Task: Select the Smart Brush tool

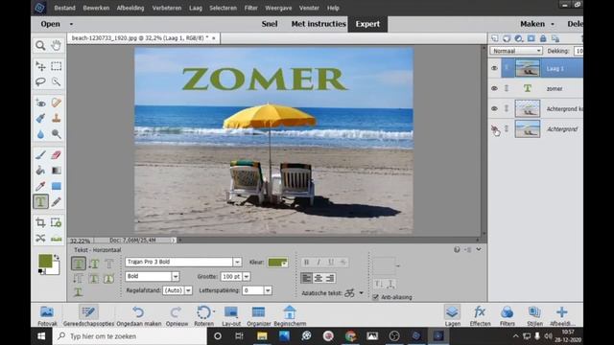Action: point(40,118)
